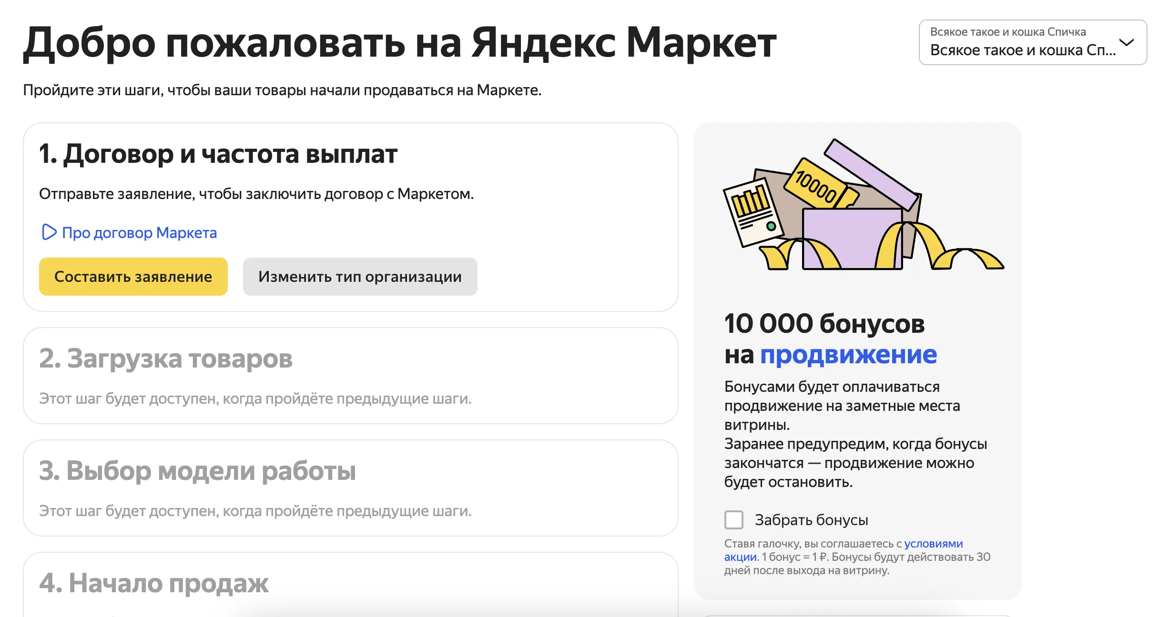The image size is (1159, 617).
Task: Click the Забрать бонусы label text
Action: click(x=811, y=520)
